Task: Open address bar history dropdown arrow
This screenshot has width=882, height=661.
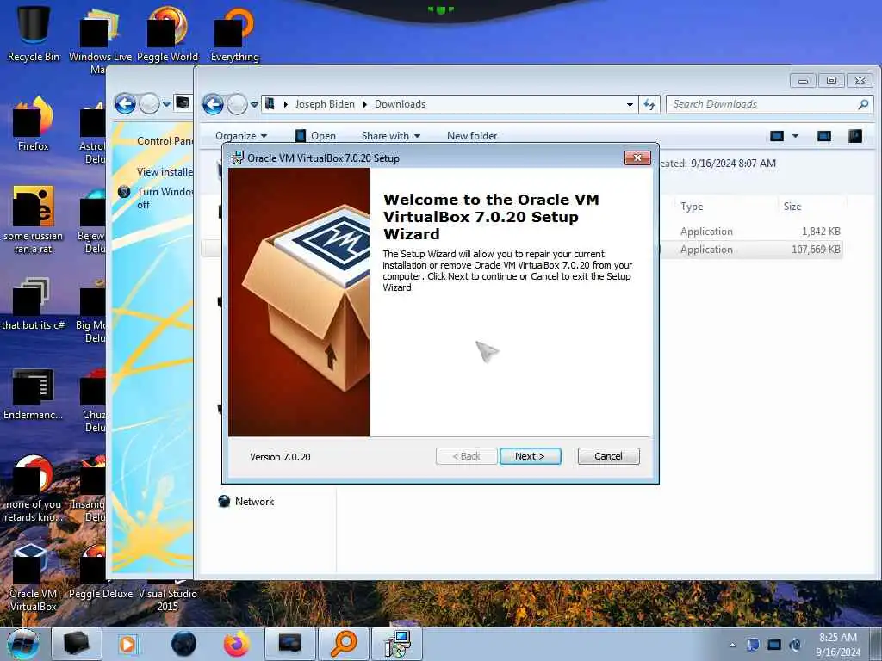Action: coord(630,104)
